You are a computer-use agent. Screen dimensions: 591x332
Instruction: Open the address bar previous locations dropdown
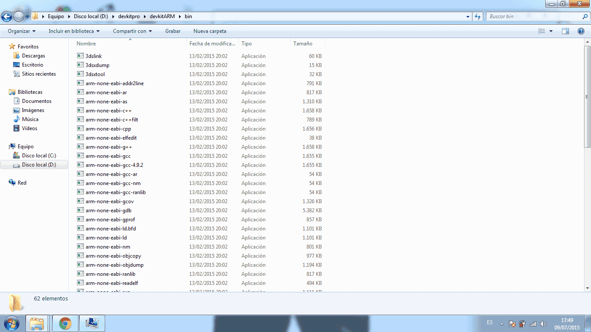(x=468, y=16)
